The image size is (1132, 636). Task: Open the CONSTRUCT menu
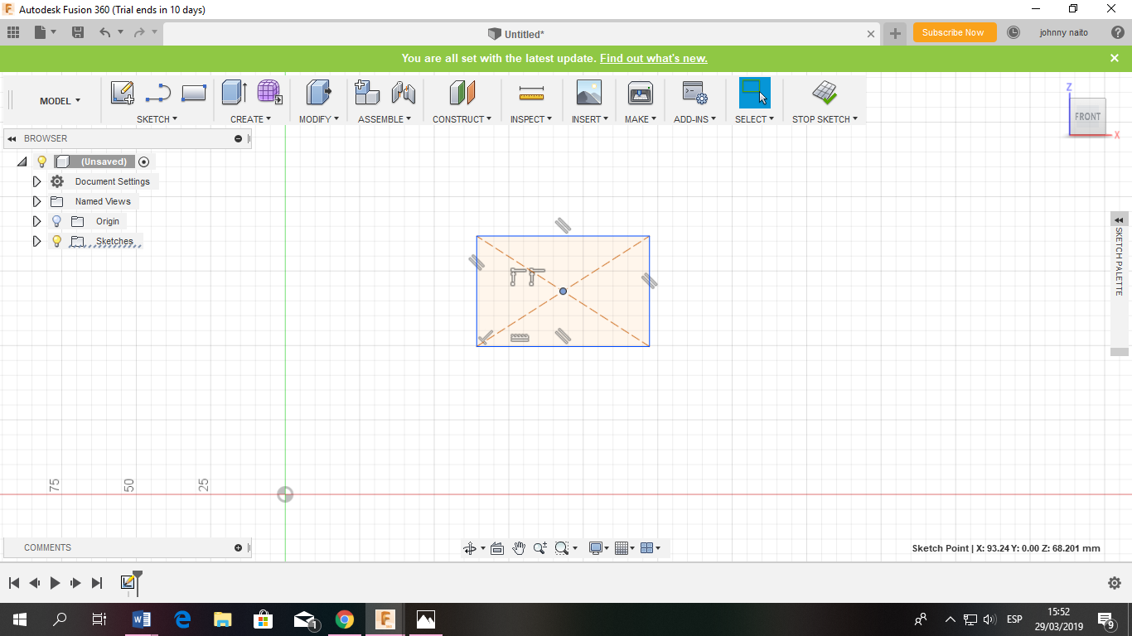coord(462,119)
